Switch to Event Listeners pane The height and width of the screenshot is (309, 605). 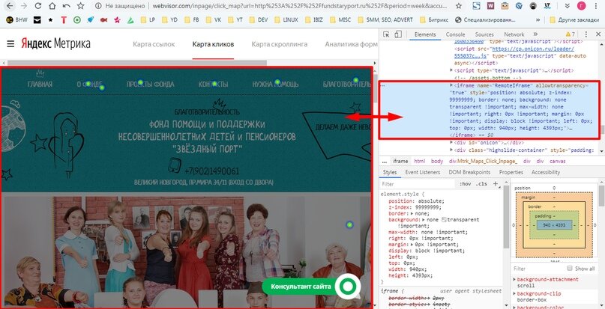[x=423, y=172]
